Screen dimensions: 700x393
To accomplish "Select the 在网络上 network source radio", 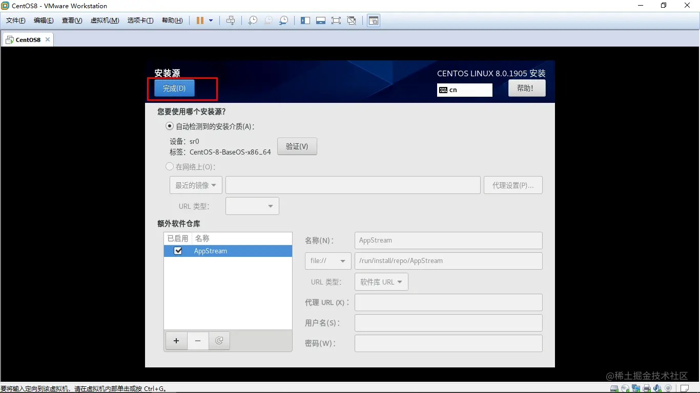I will click(170, 166).
